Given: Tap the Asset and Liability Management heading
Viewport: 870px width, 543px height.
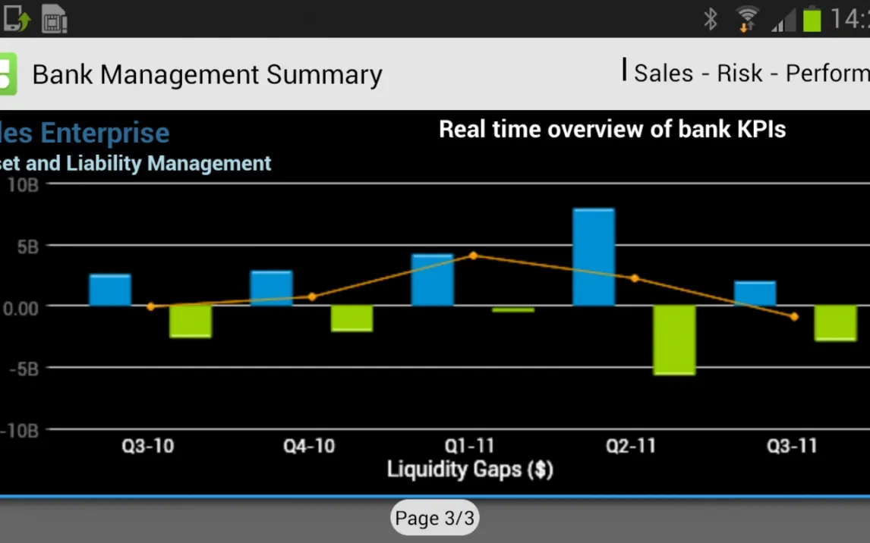Looking at the screenshot, I should click(x=135, y=163).
